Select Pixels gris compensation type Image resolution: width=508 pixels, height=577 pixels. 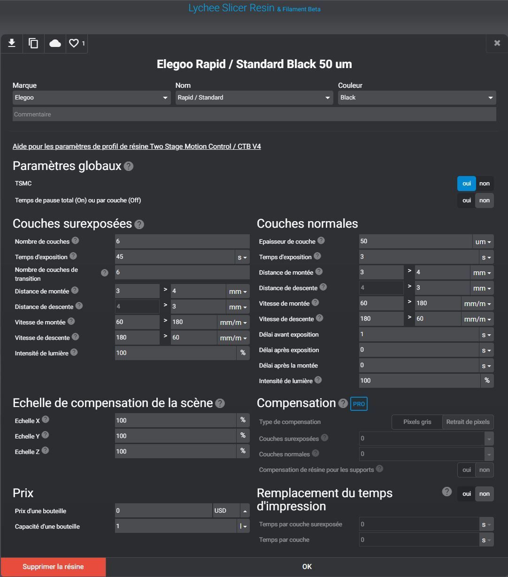[417, 422]
